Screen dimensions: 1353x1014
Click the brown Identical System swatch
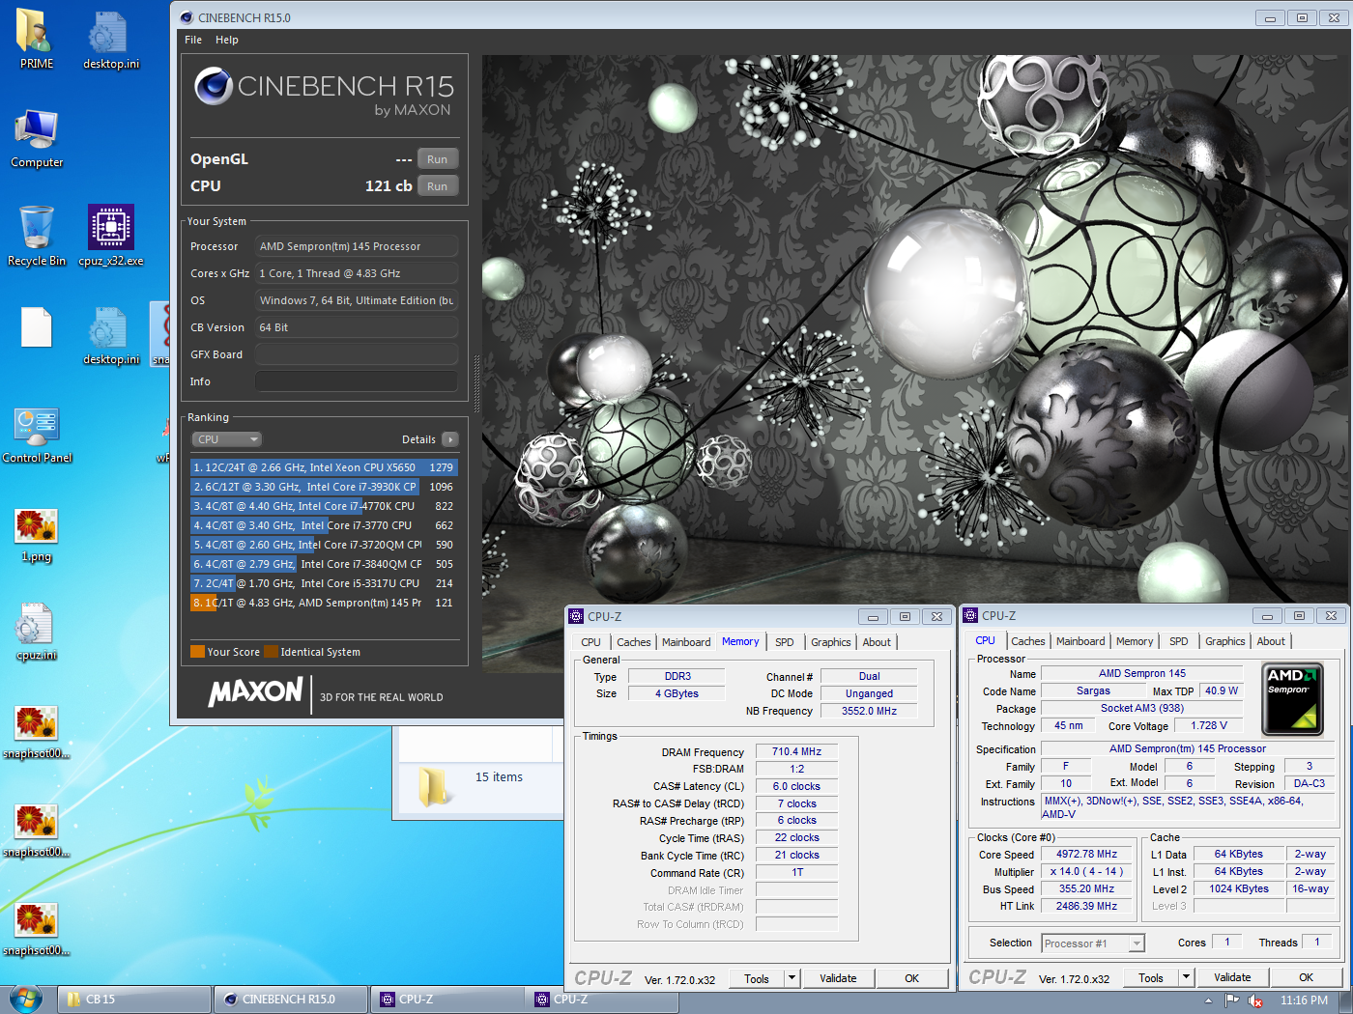(x=272, y=652)
